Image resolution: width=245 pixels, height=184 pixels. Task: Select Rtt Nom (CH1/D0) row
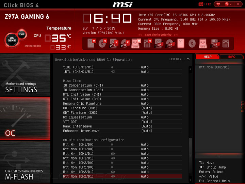(x=122, y=149)
